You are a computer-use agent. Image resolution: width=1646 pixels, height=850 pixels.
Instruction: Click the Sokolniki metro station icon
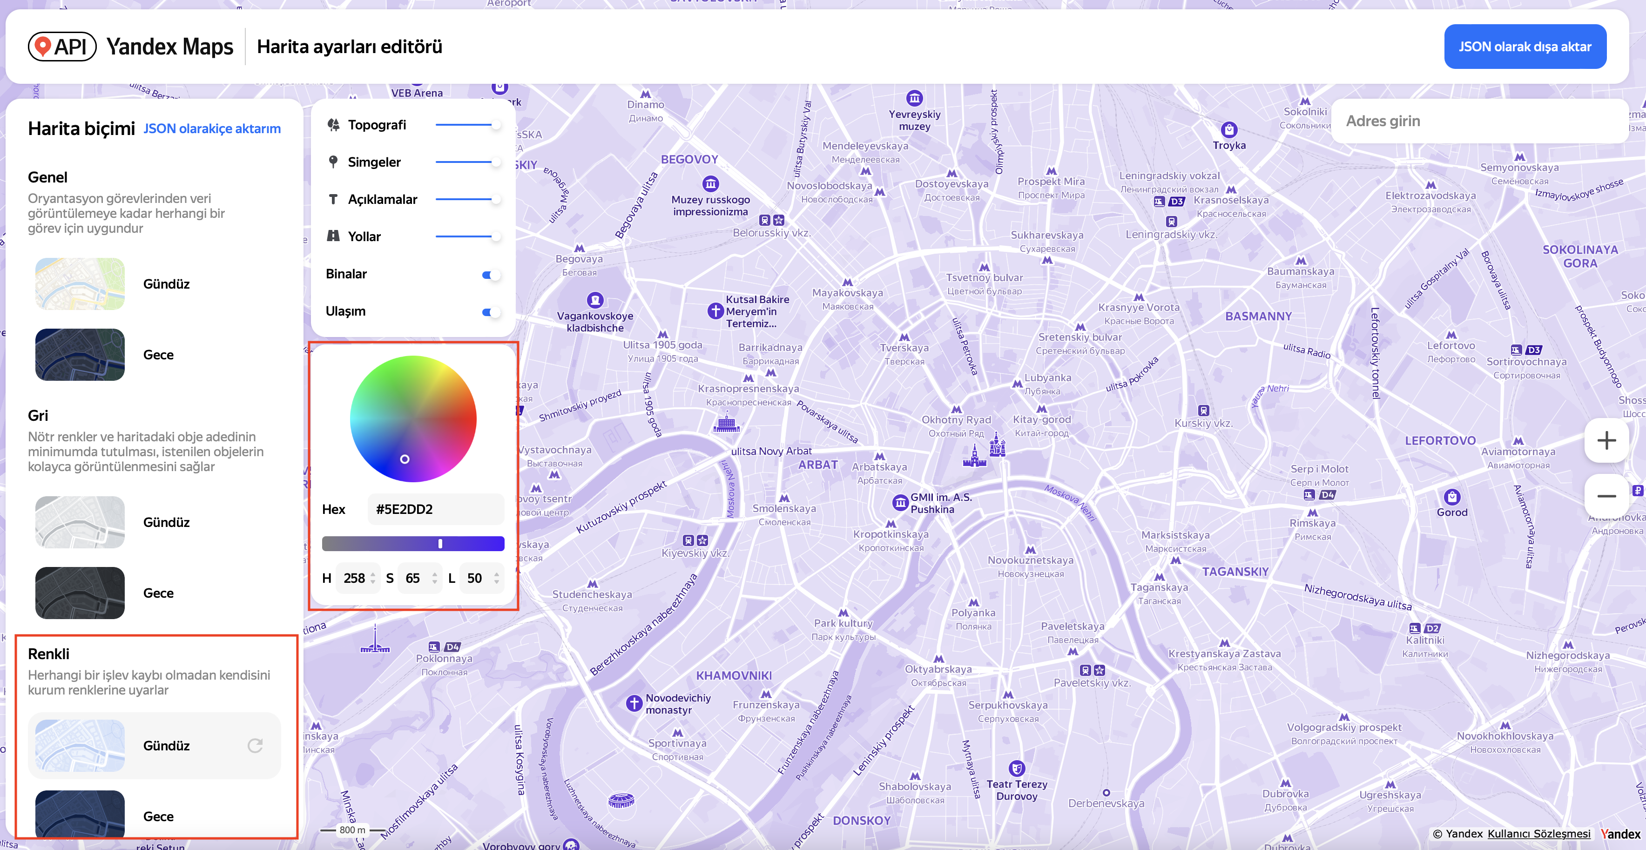(x=1305, y=101)
